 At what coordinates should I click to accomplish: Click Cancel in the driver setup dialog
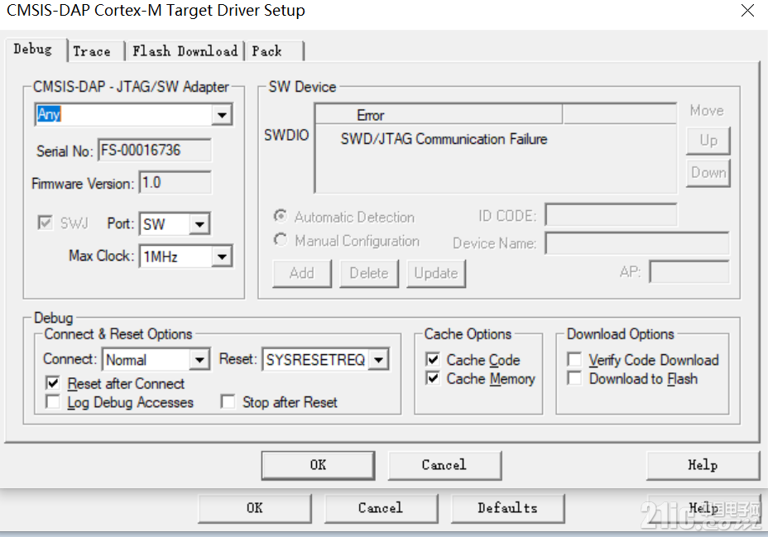pyautogui.click(x=444, y=465)
